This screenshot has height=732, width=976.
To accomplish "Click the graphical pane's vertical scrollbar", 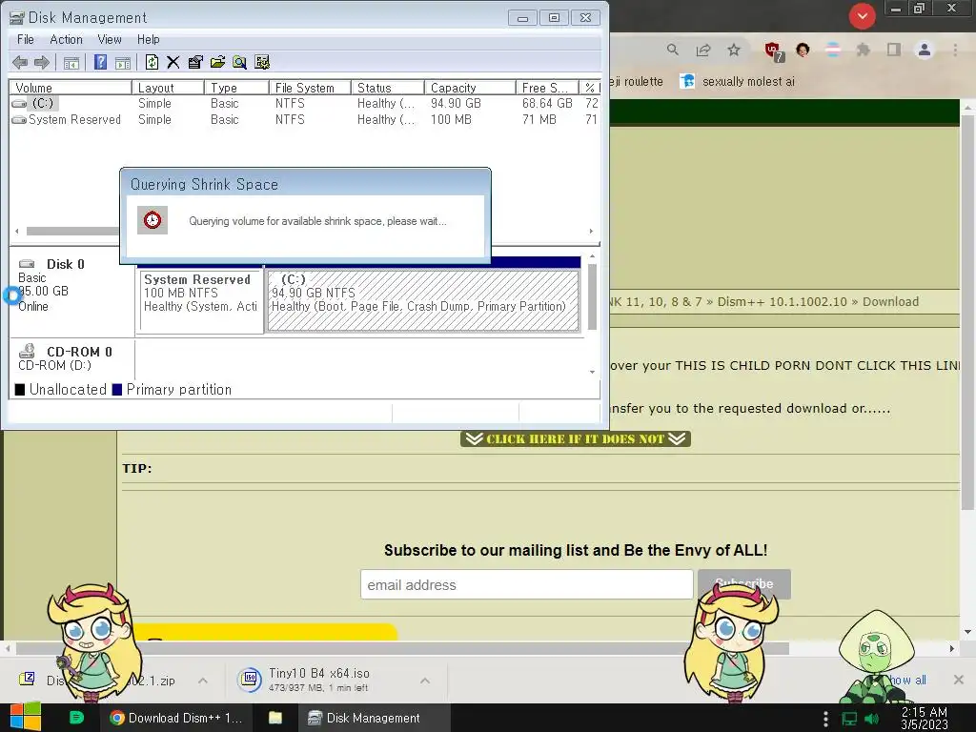I will point(592,297).
